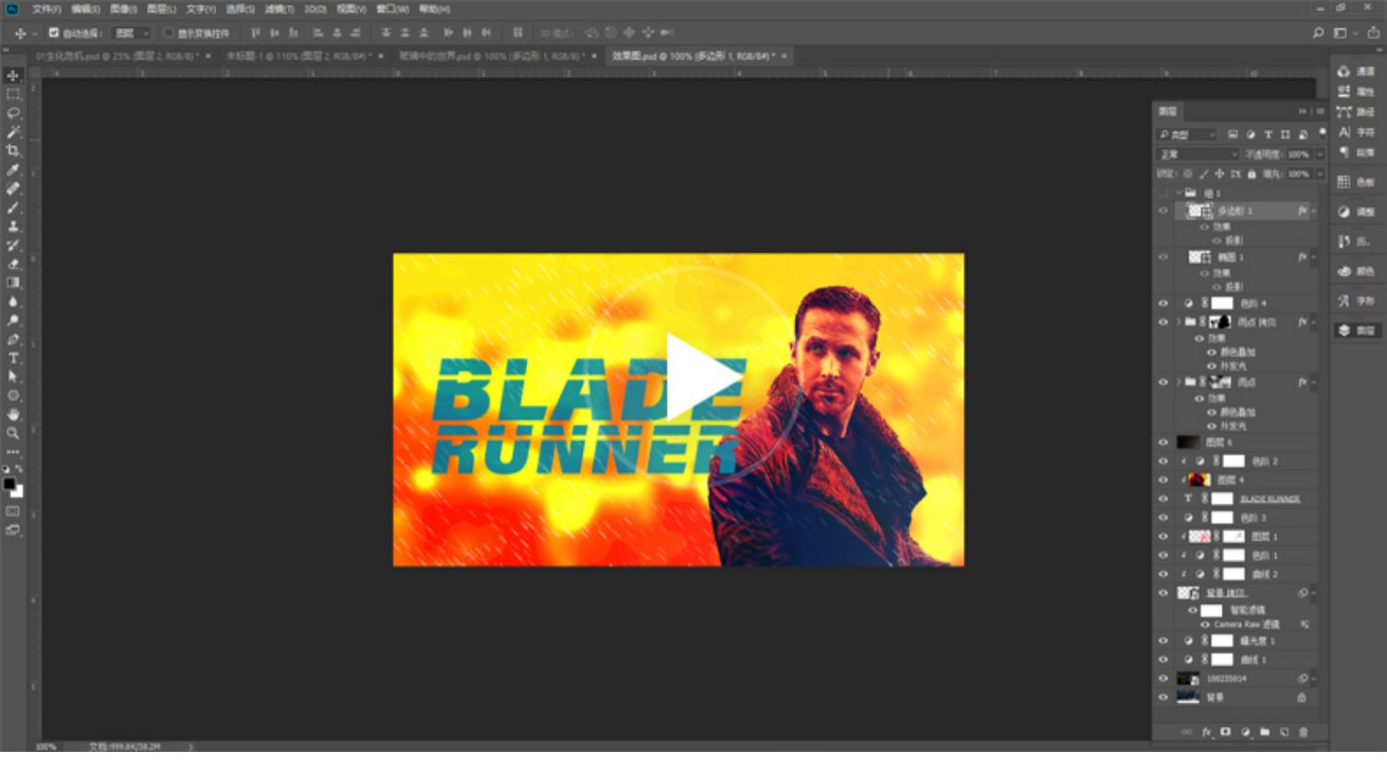Select the Clone Stamp tool
Viewport: 1387px width, 763px height.
pyautogui.click(x=13, y=227)
